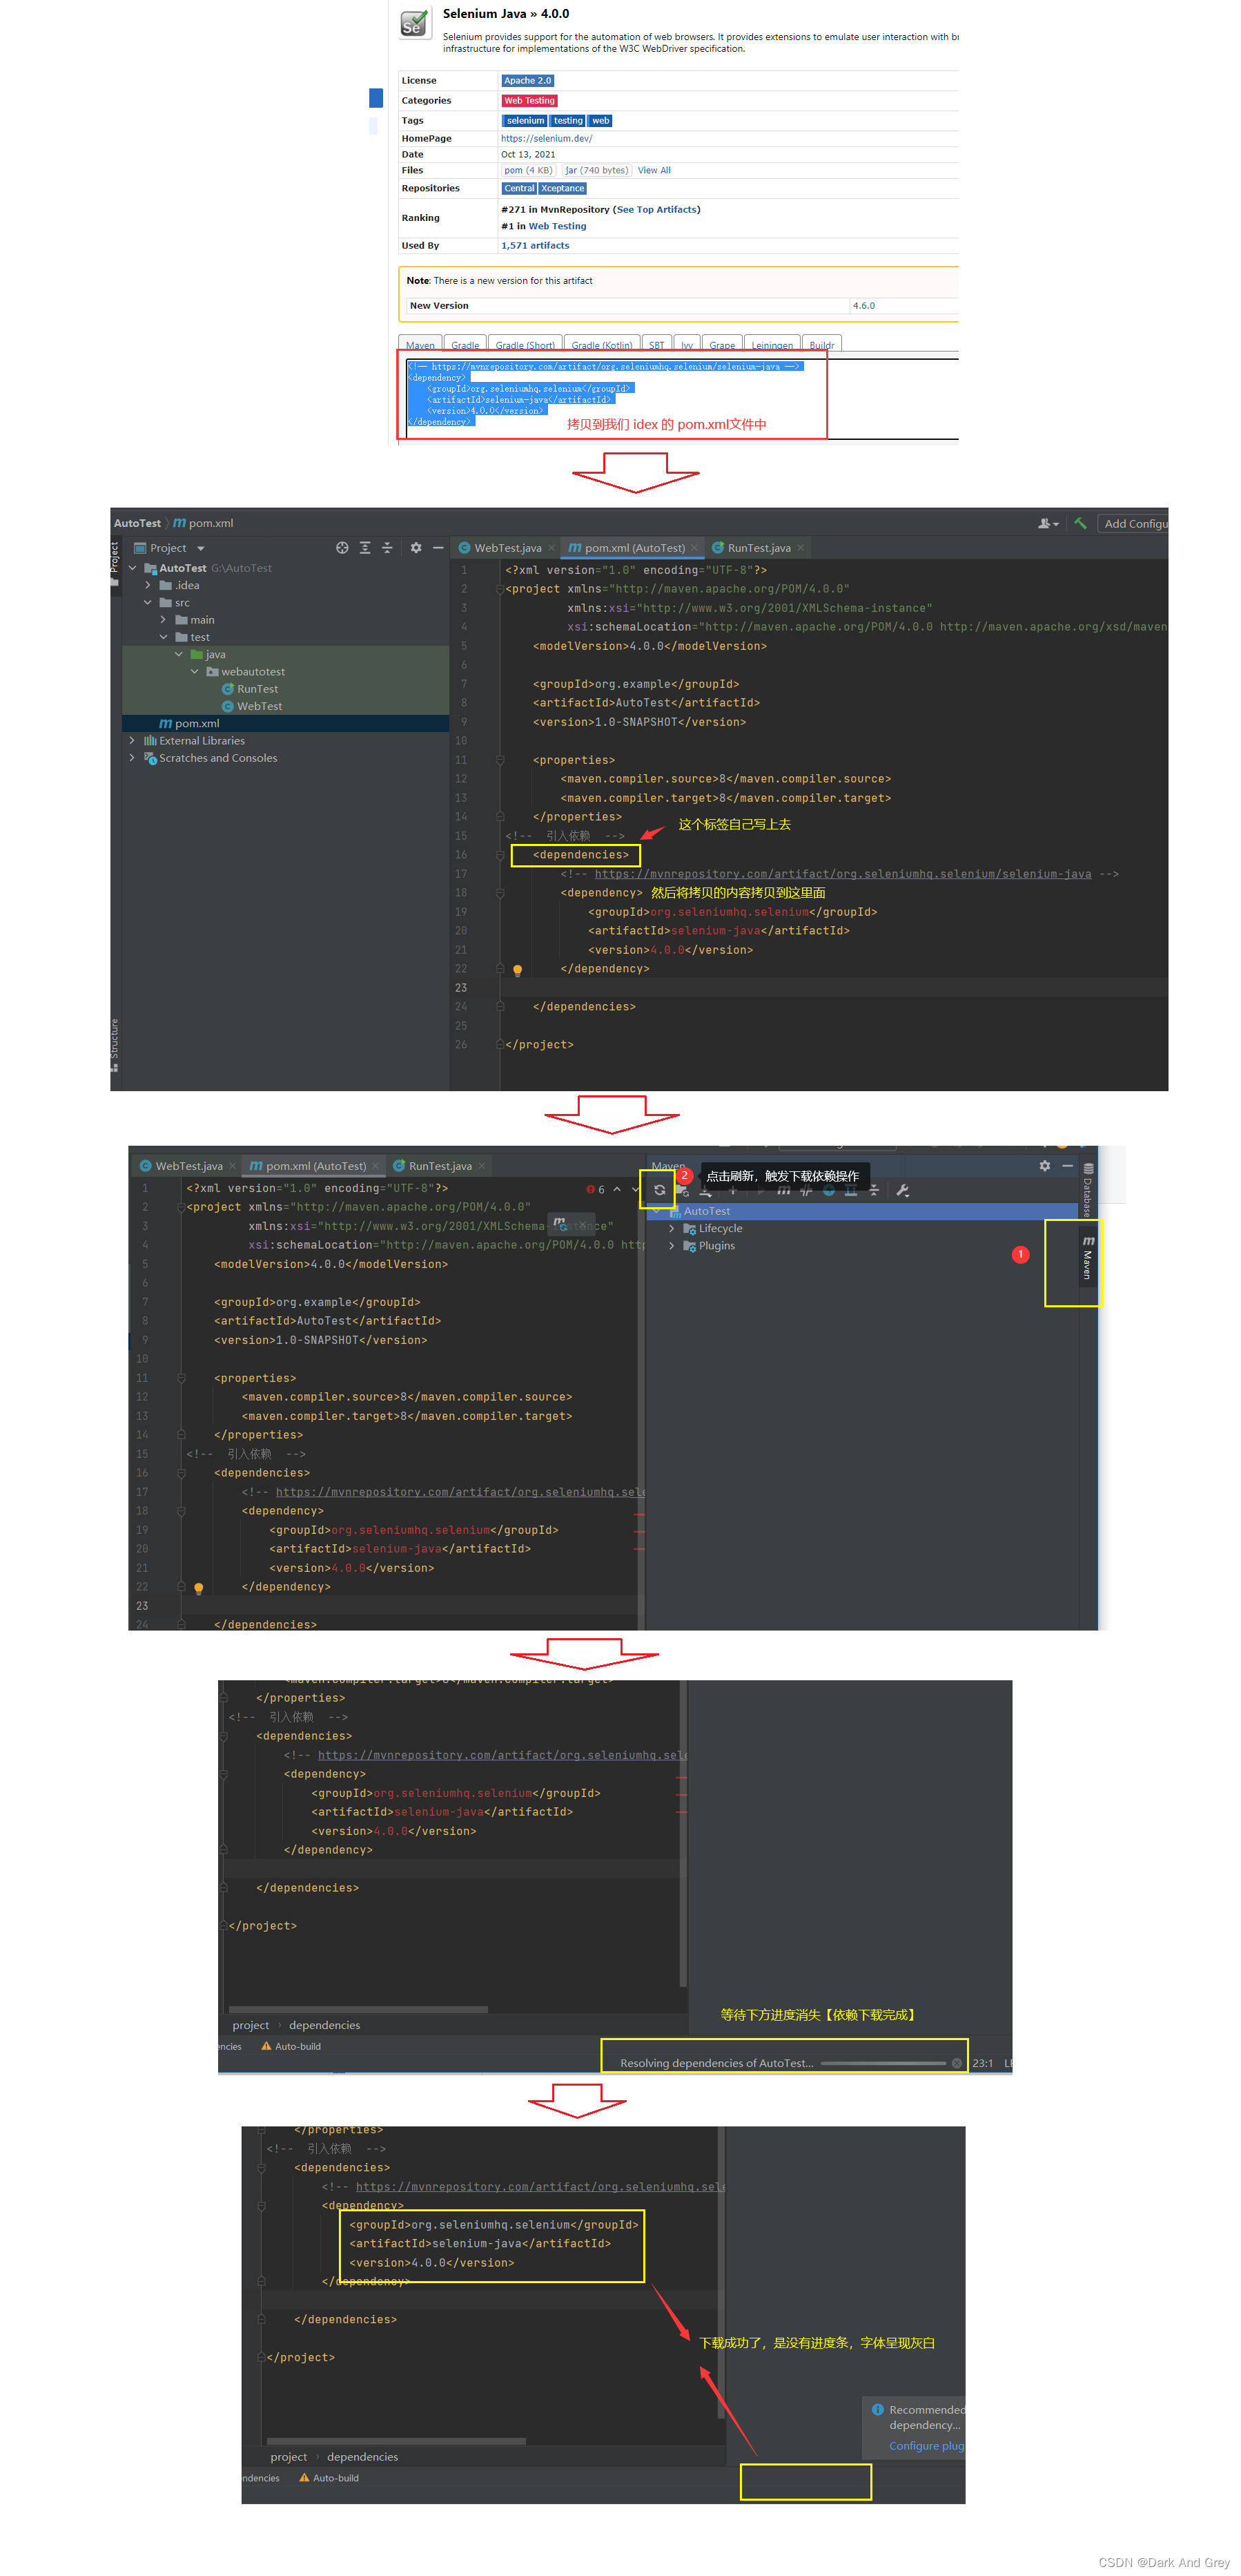This screenshot has height=2576, width=1241.
Task: Open the Maven panel gear options
Action: click(1045, 1166)
